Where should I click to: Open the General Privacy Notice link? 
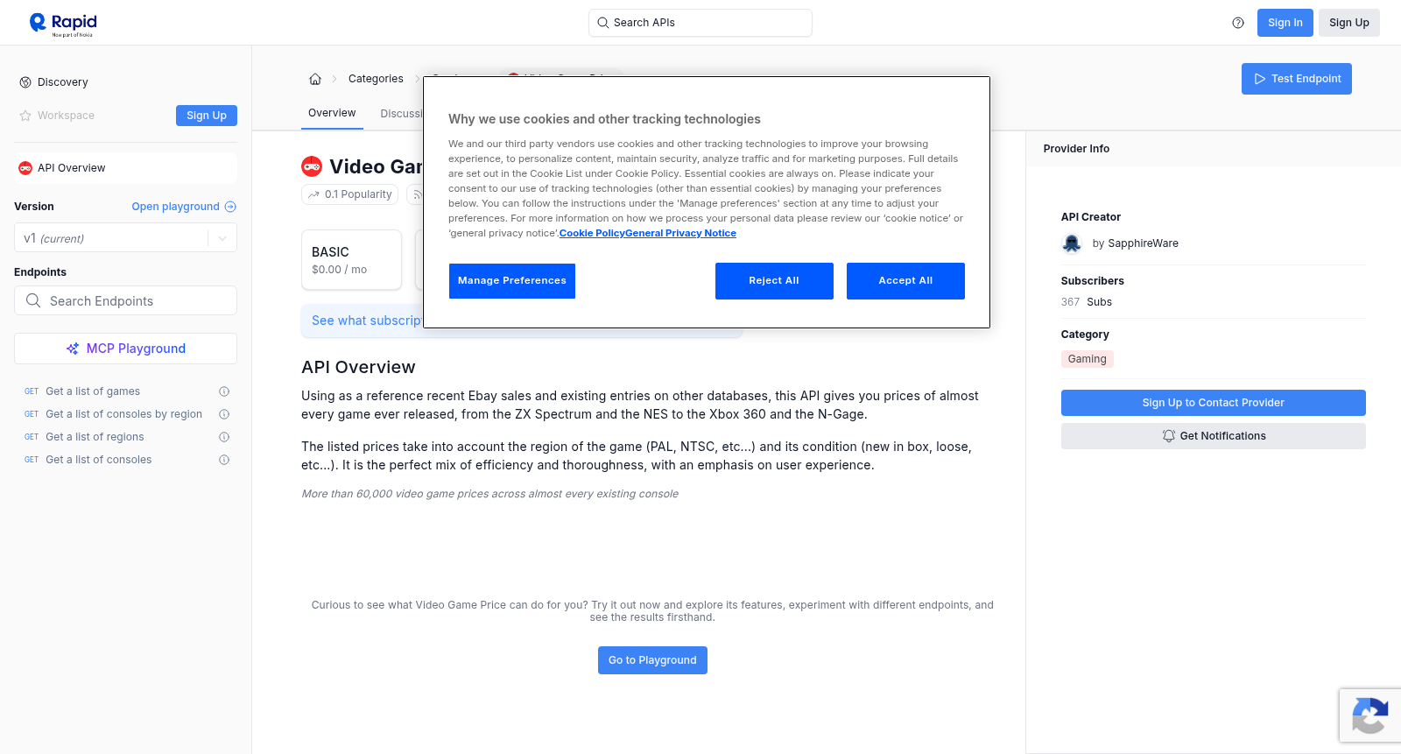[x=680, y=234]
